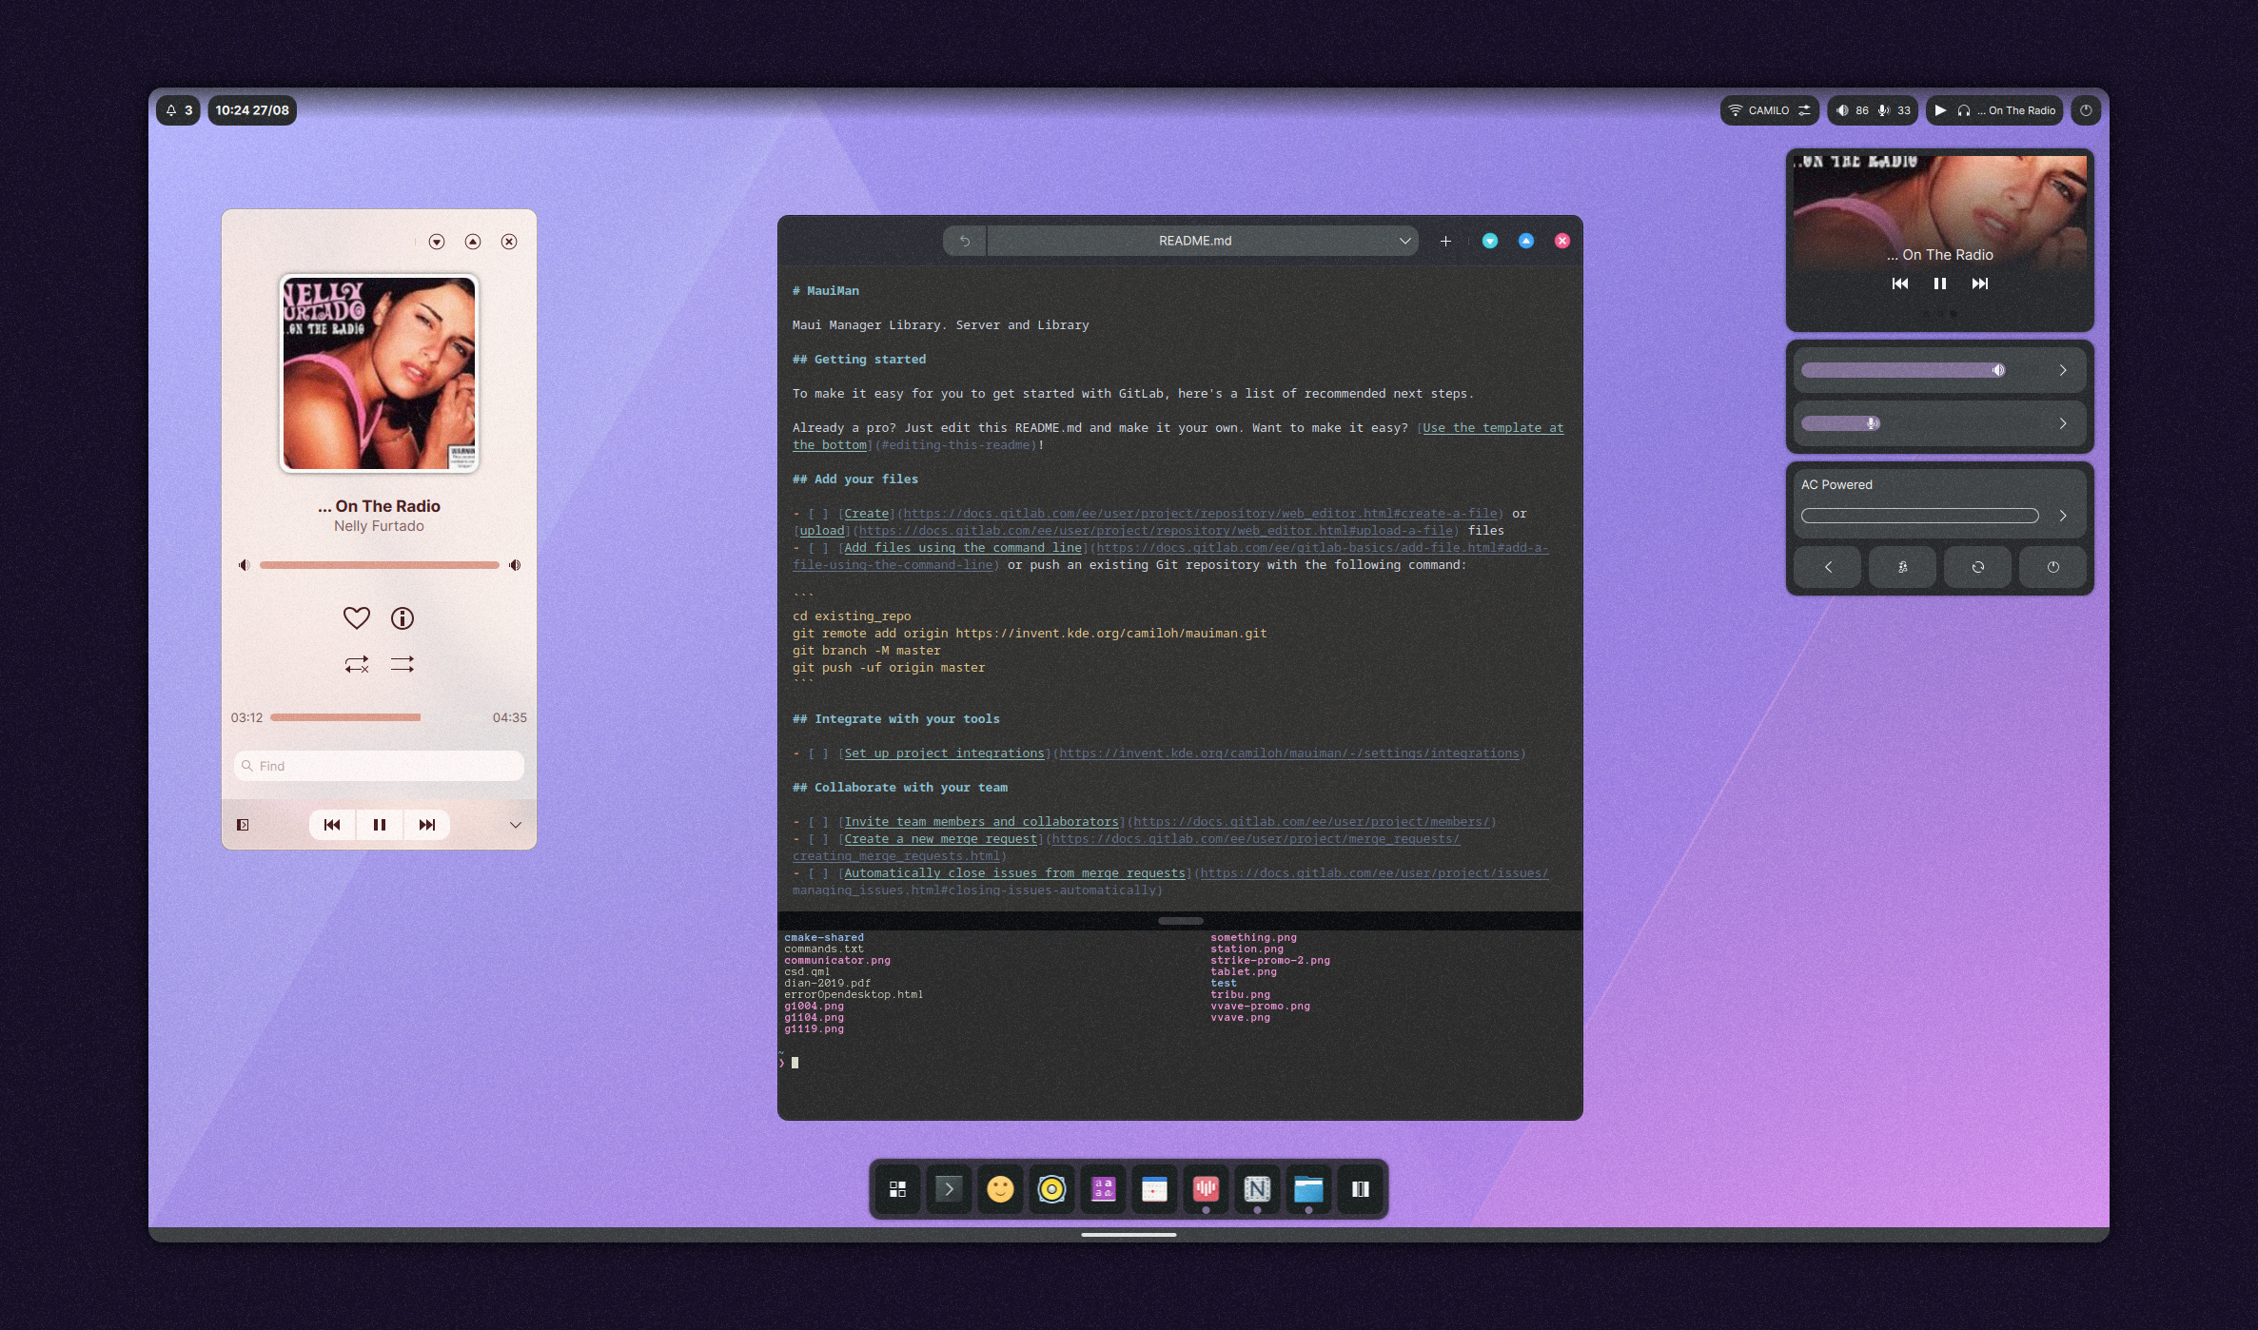Pause playback in the music player window
2258x1330 pixels.
coord(380,825)
